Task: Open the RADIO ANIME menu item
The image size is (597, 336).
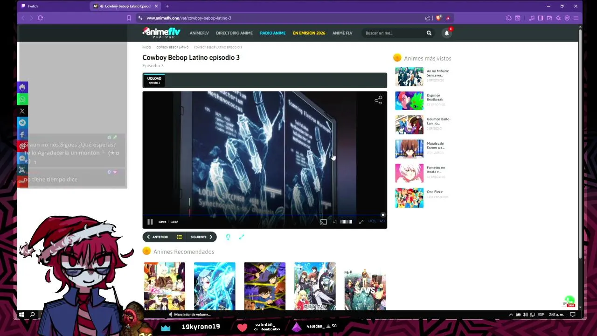Action: [x=273, y=33]
